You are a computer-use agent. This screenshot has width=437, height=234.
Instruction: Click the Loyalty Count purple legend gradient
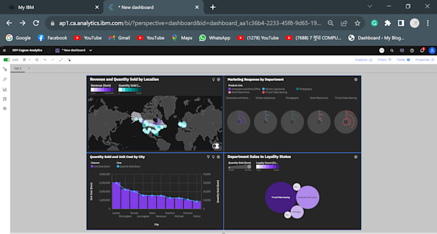click(x=267, y=166)
